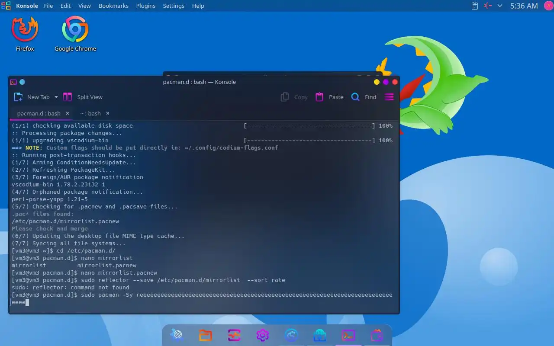Screen dimensions: 554x346
Task: Open the Help menu
Action: tap(198, 6)
